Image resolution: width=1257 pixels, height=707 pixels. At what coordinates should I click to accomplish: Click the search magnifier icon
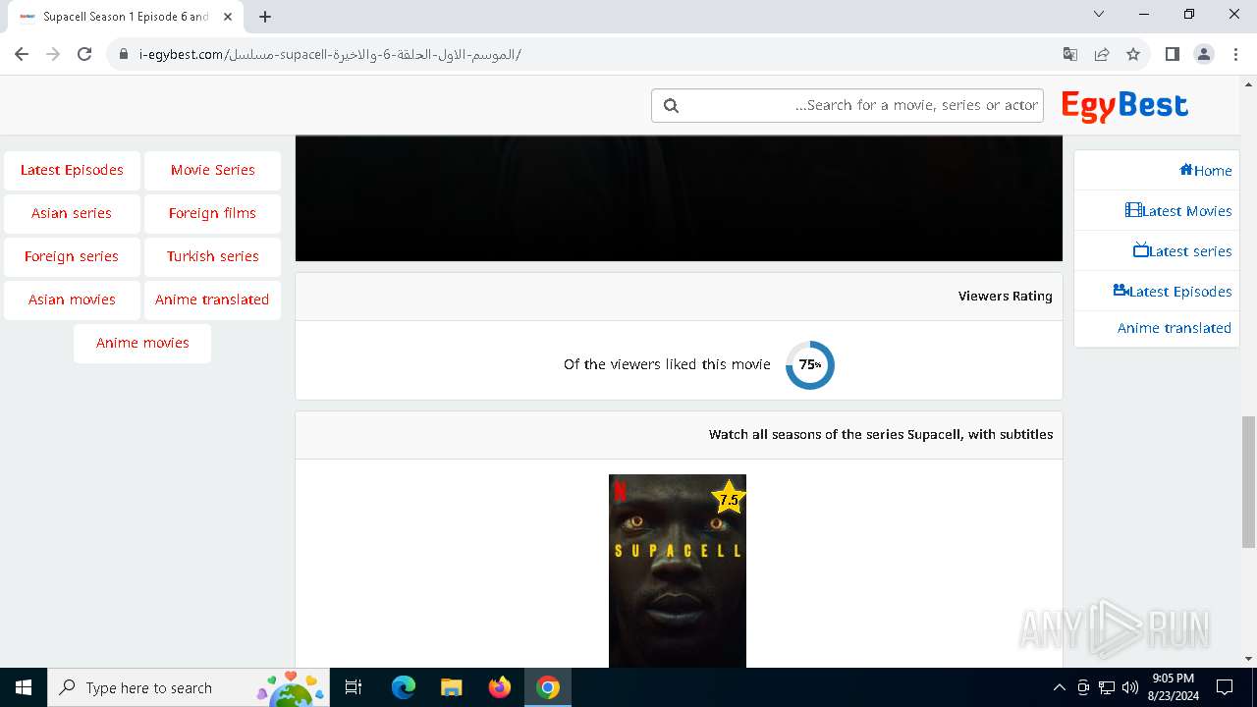pyautogui.click(x=671, y=105)
